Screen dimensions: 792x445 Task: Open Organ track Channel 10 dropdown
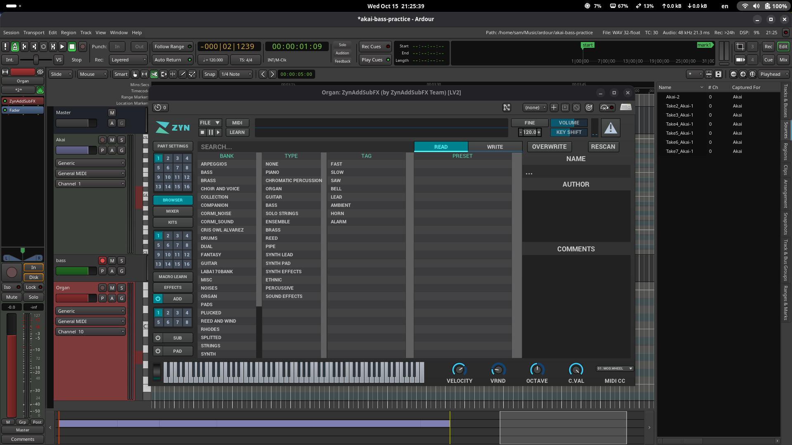tap(90, 332)
